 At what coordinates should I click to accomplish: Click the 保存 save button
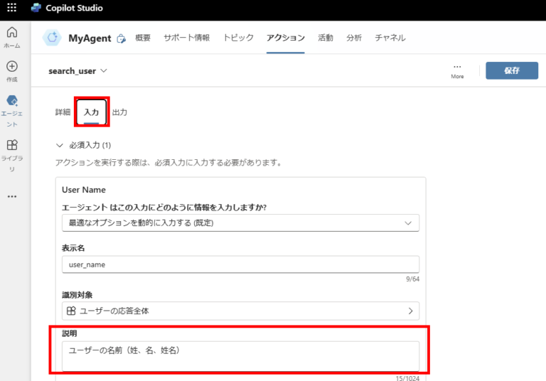coord(511,70)
